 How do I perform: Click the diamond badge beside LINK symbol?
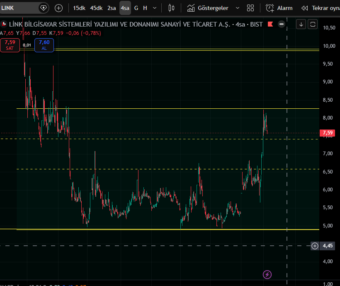click(44, 8)
